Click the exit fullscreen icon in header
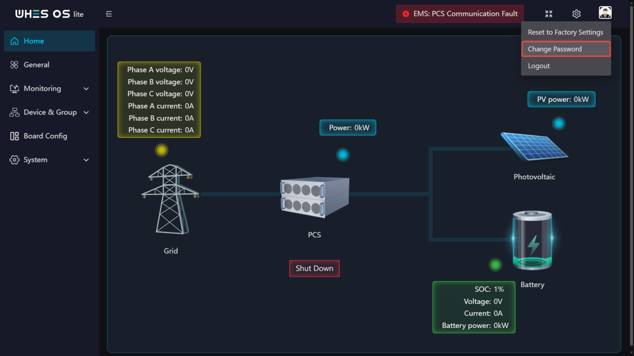Screen dimensions: 634x356 (x=549, y=14)
